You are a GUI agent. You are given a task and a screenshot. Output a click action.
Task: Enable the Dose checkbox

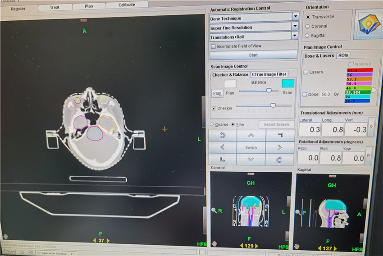click(305, 95)
